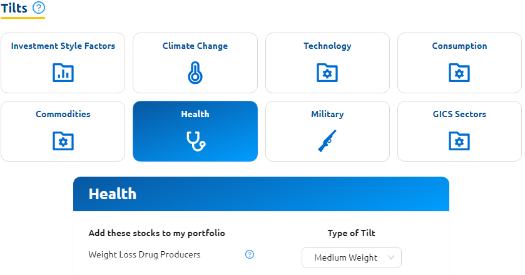The width and height of the screenshot is (525, 275).
Task: Choose the Consumption tilt label
Action: [x=459, y=46]
